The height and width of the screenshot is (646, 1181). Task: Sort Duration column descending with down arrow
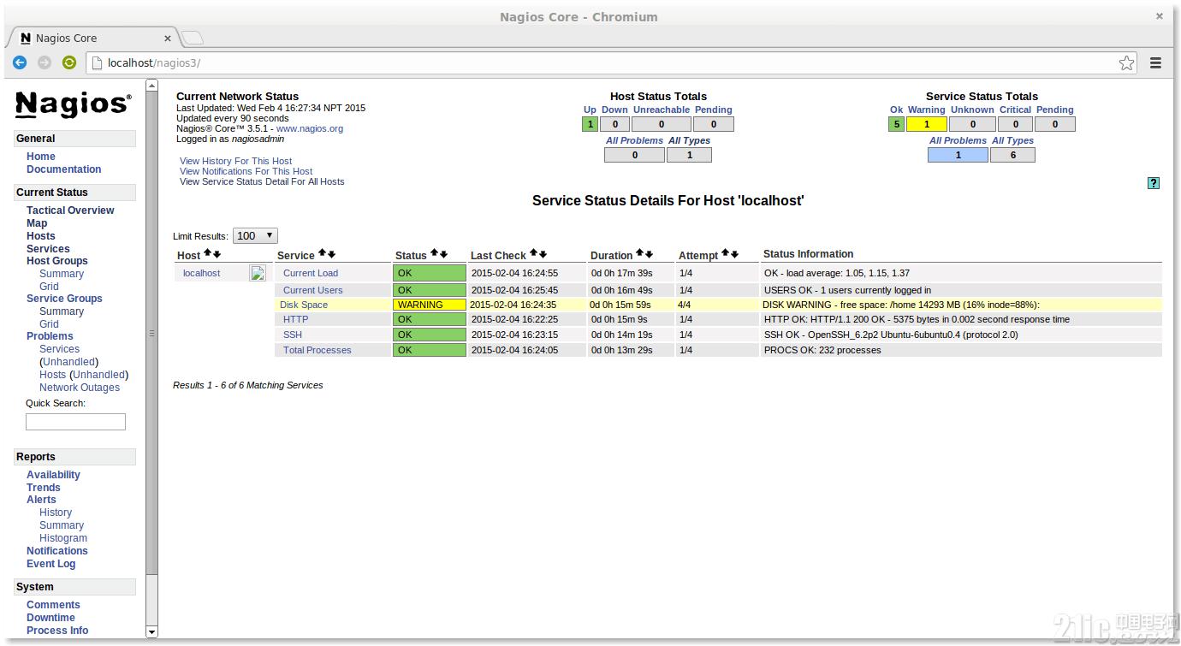point(649,254)
